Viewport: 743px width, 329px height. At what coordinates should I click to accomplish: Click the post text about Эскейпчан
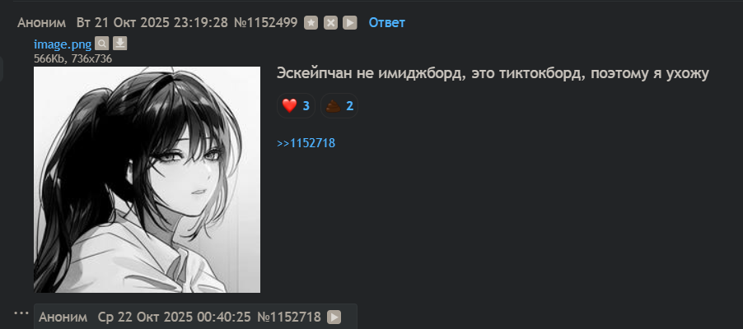493,74
